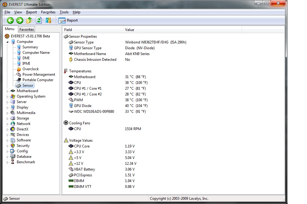Click the Chassis Intrusion Detected lock icon
Image resolution: width=307 pixels, height=204 pixels.
71,59
